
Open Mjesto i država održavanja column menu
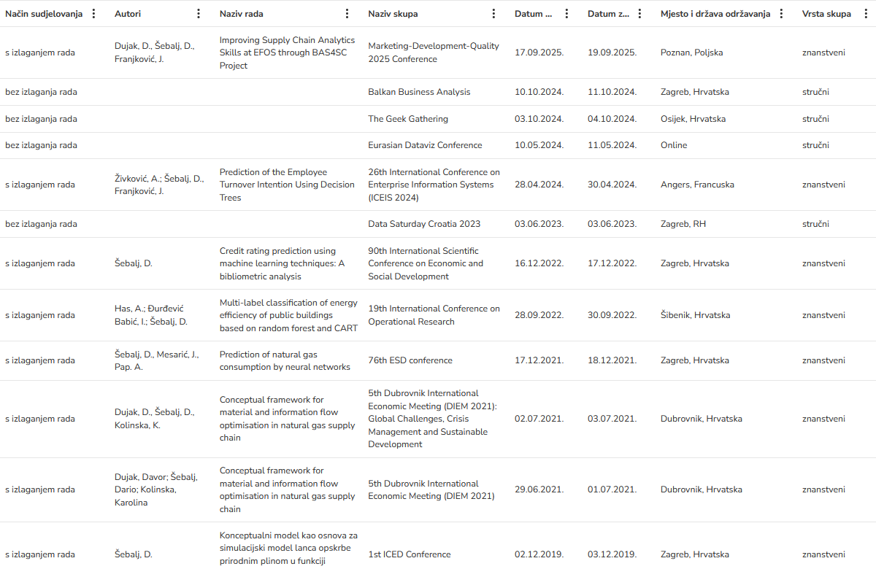pos(781,14)
